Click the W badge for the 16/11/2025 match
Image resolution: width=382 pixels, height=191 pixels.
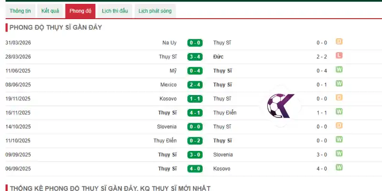click(x=339, y=112)
